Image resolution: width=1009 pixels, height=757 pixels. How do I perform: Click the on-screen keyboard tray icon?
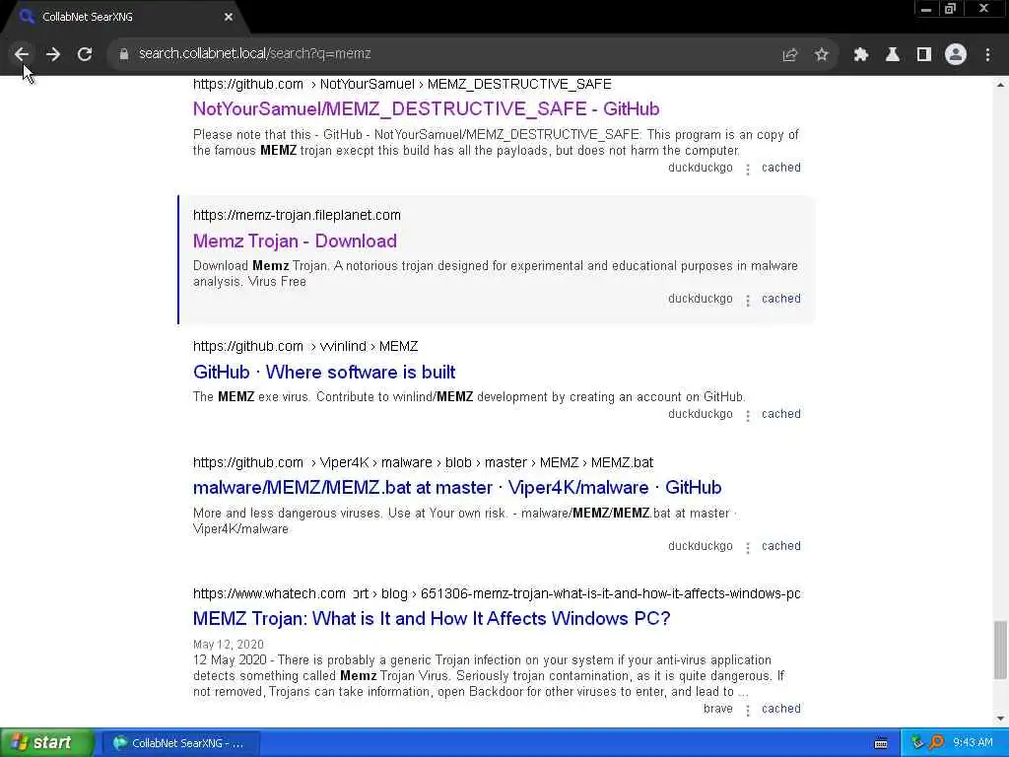click(x=881, y=743)
